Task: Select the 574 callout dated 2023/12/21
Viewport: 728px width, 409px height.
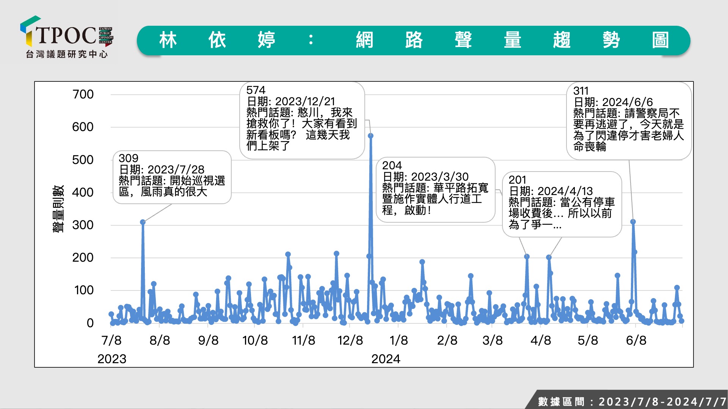Action: [x=302, y=120]
